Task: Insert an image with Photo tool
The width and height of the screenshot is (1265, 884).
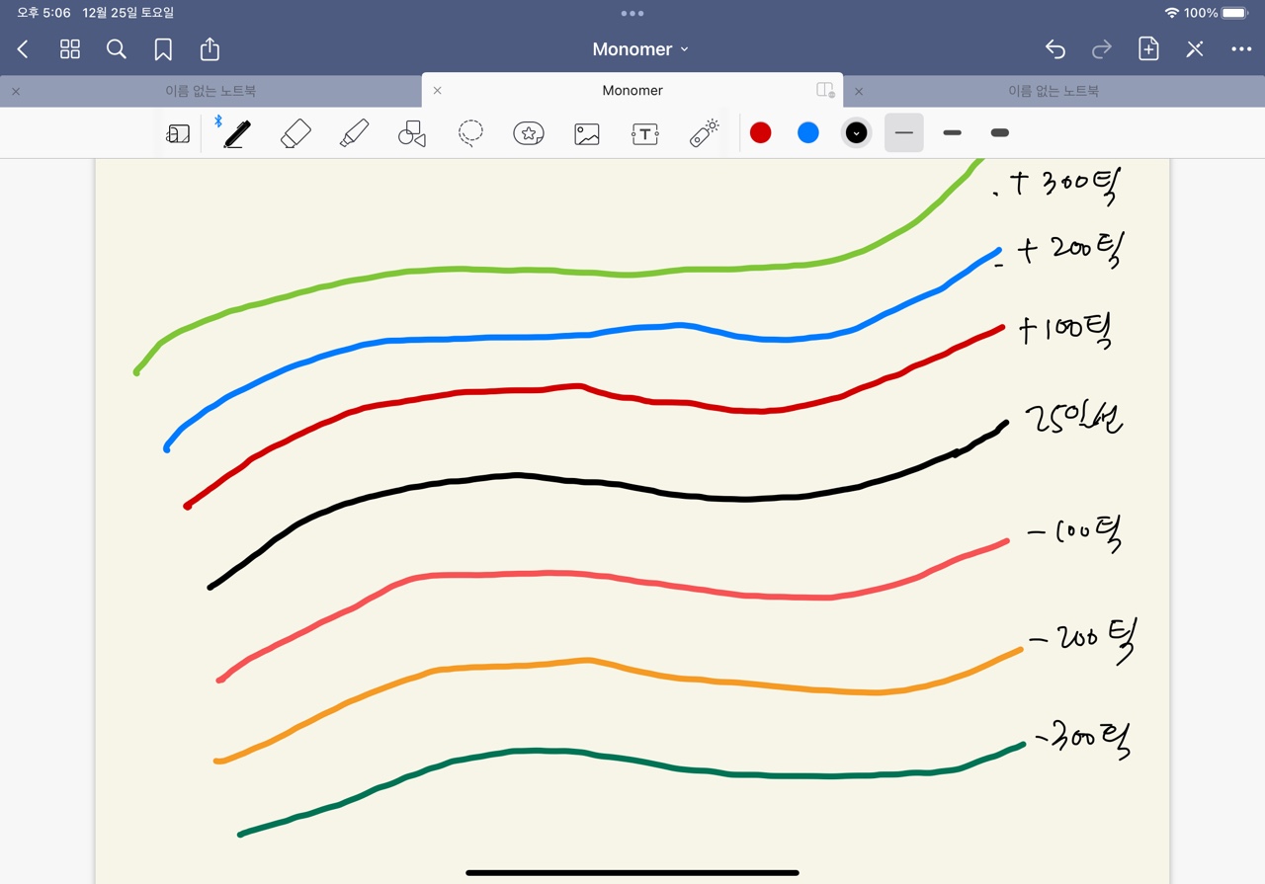Action: [x=587, y=133]
